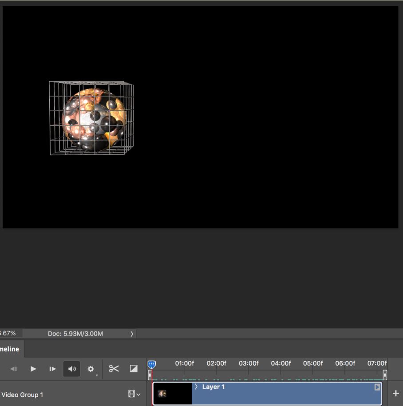403x406 pixels.
Task: Open the document status info arrow
Action: [x=132, y=334]
